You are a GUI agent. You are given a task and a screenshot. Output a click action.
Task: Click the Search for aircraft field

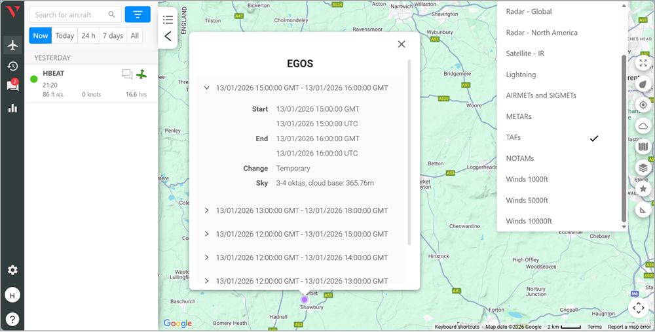click(71, 14)
